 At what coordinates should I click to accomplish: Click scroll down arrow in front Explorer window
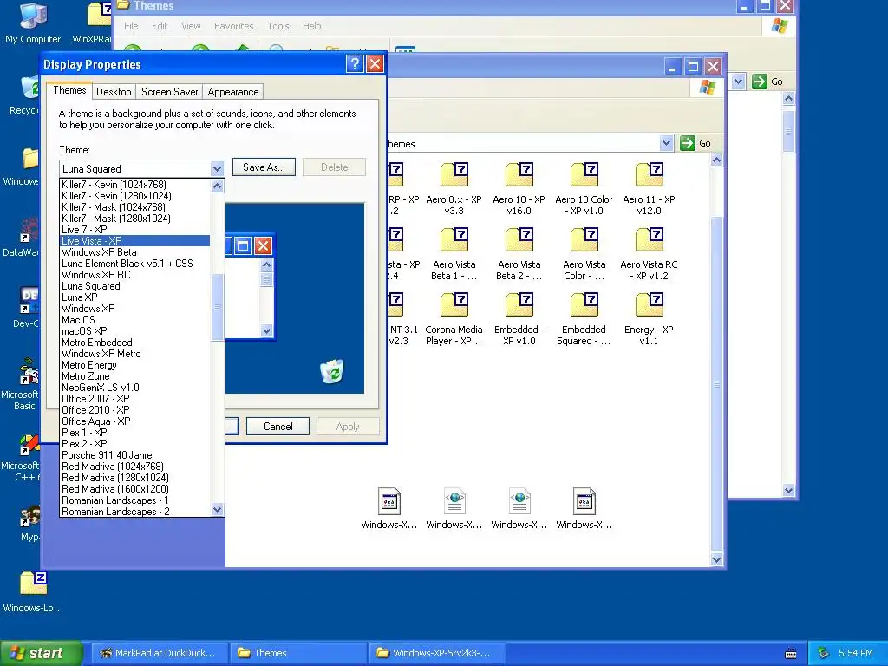(716, 559)
